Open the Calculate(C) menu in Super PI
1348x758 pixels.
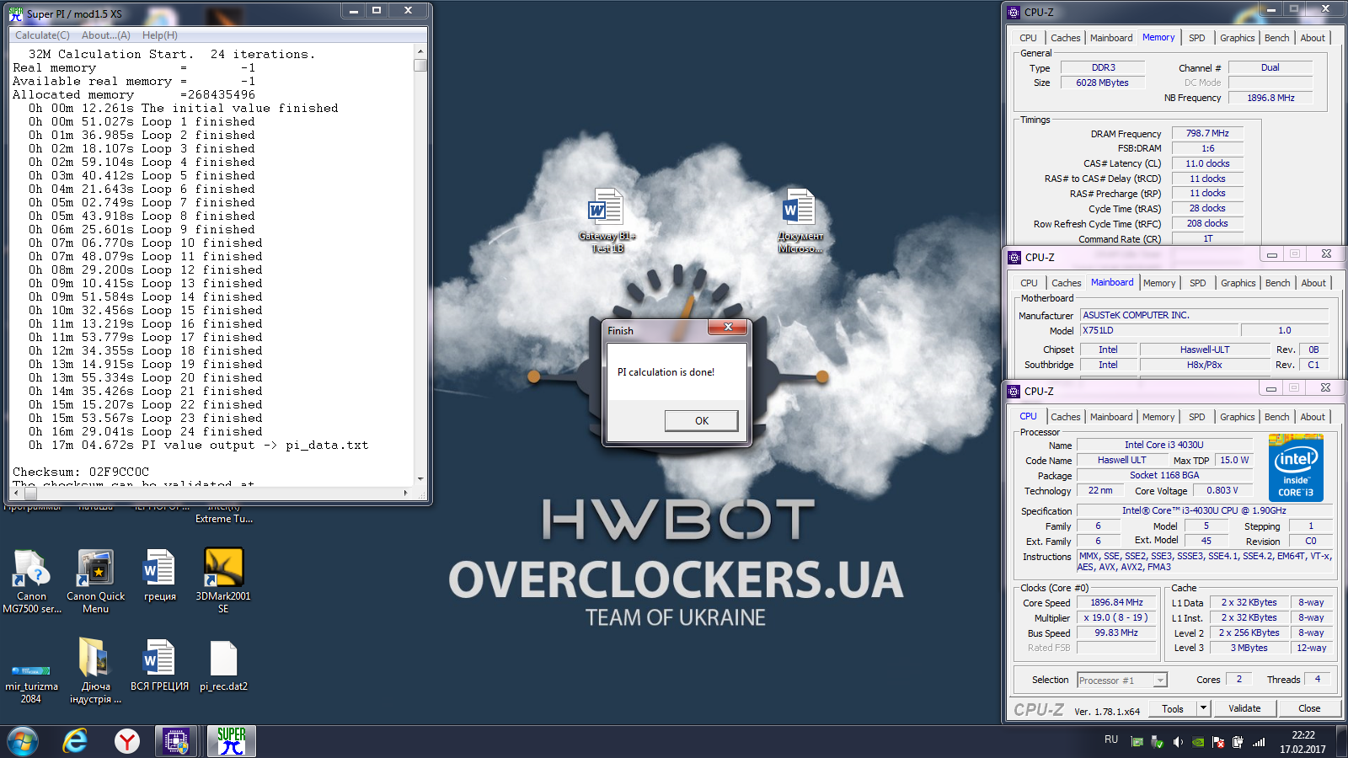42,35
